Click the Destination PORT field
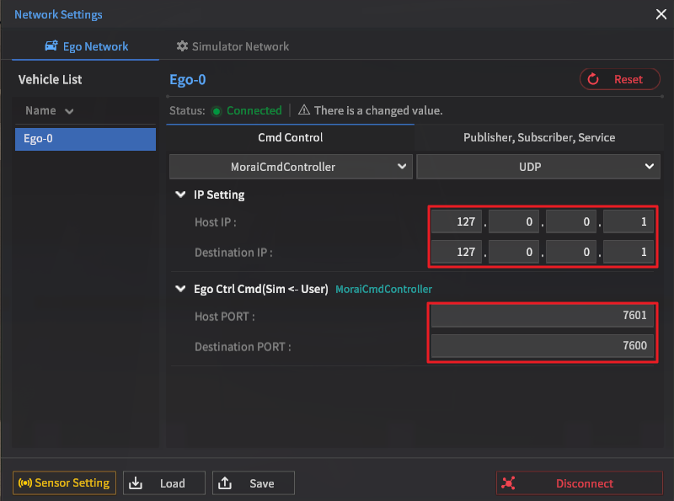 tap(542, 347)
